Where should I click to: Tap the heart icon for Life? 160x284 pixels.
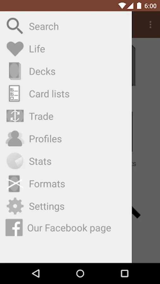(x=15, y=49)
